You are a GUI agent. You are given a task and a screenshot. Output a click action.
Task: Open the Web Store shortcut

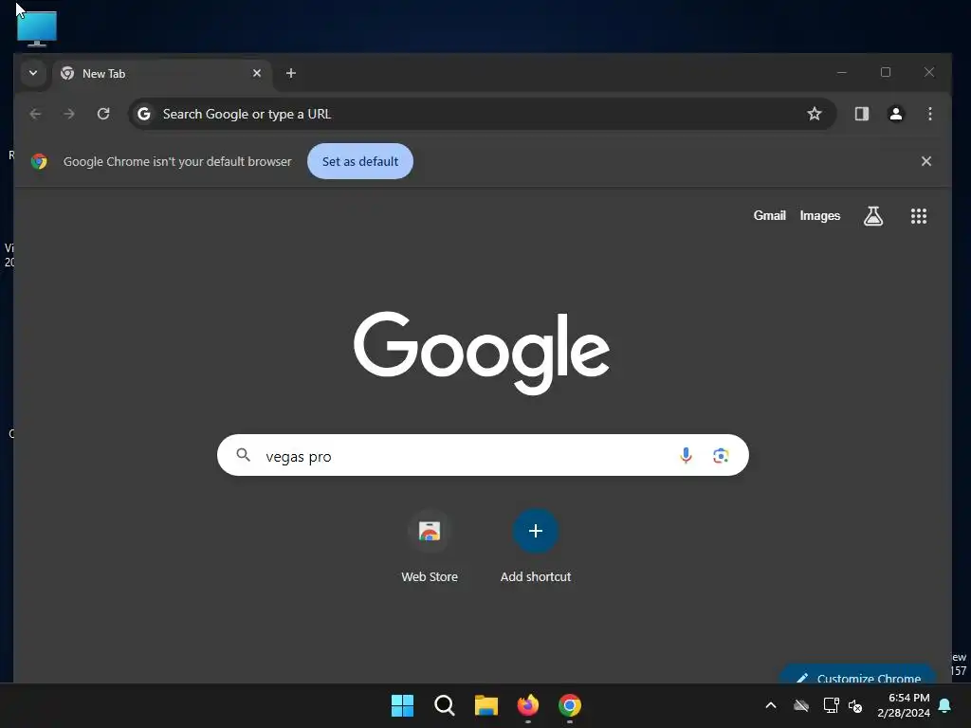430,547
